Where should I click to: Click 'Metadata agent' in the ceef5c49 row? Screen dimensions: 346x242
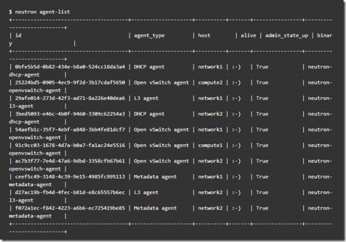155,177
